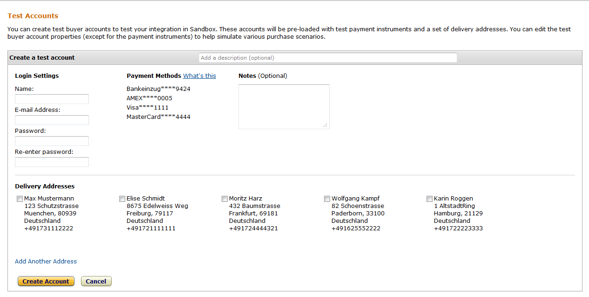Click the Visa ****1111 payment method

[148, 107]
